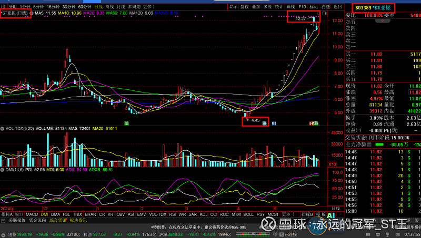Click the diamond marker near 12.27 high
Screen dimensions: 421x238
pyautogui.click(x=318, y=14)
